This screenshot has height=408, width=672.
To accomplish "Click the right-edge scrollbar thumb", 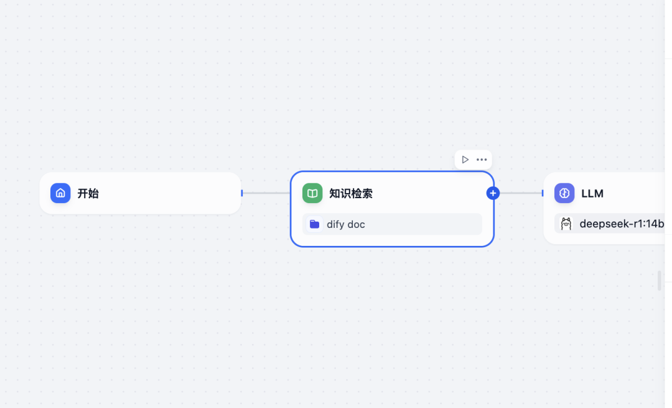I will (658, 281).
